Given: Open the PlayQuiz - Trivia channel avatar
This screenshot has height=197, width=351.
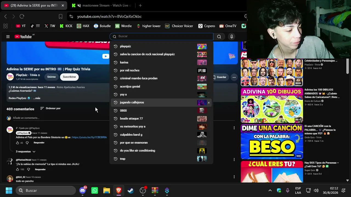Looking at the screenshot, I should (10, 77).
